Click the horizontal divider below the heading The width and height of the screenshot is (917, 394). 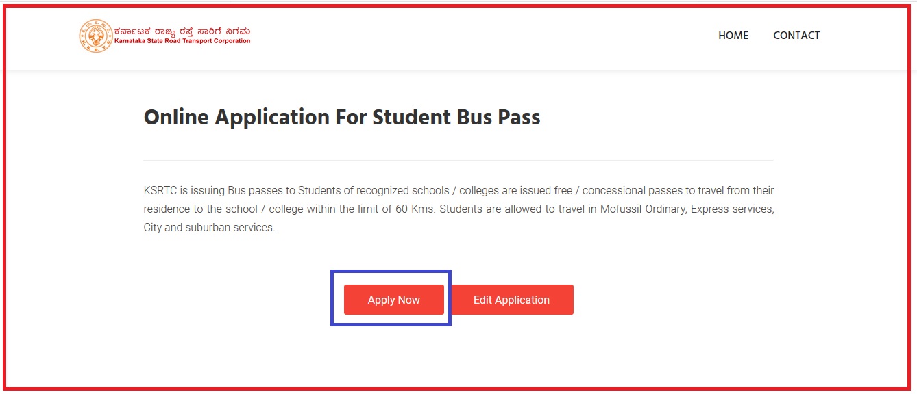[458, 160]
